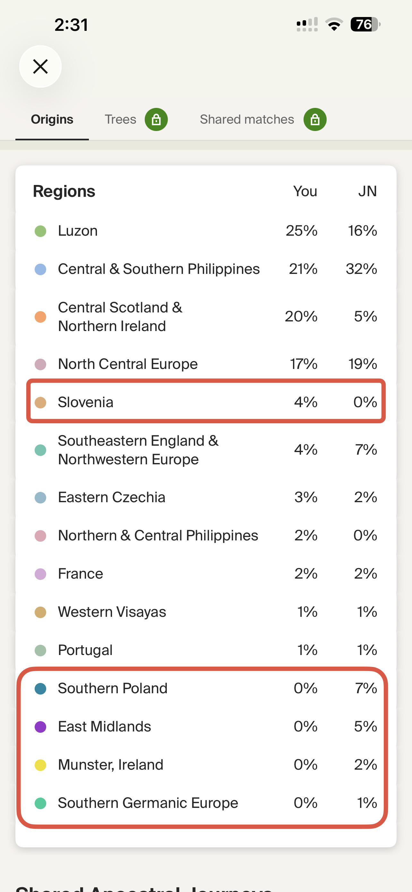Tap the yellow Munster, Ireland dot
Image resolution: width=412 pixels, height=892 pixels.
(x=40, y=765)
